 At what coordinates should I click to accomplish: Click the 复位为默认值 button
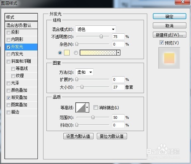(x=112, y=136)
